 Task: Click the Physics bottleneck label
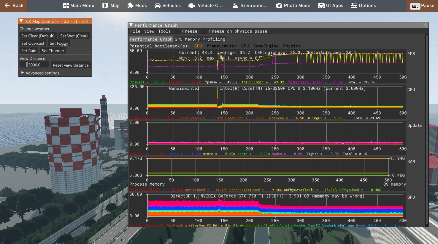pos(292,46)
